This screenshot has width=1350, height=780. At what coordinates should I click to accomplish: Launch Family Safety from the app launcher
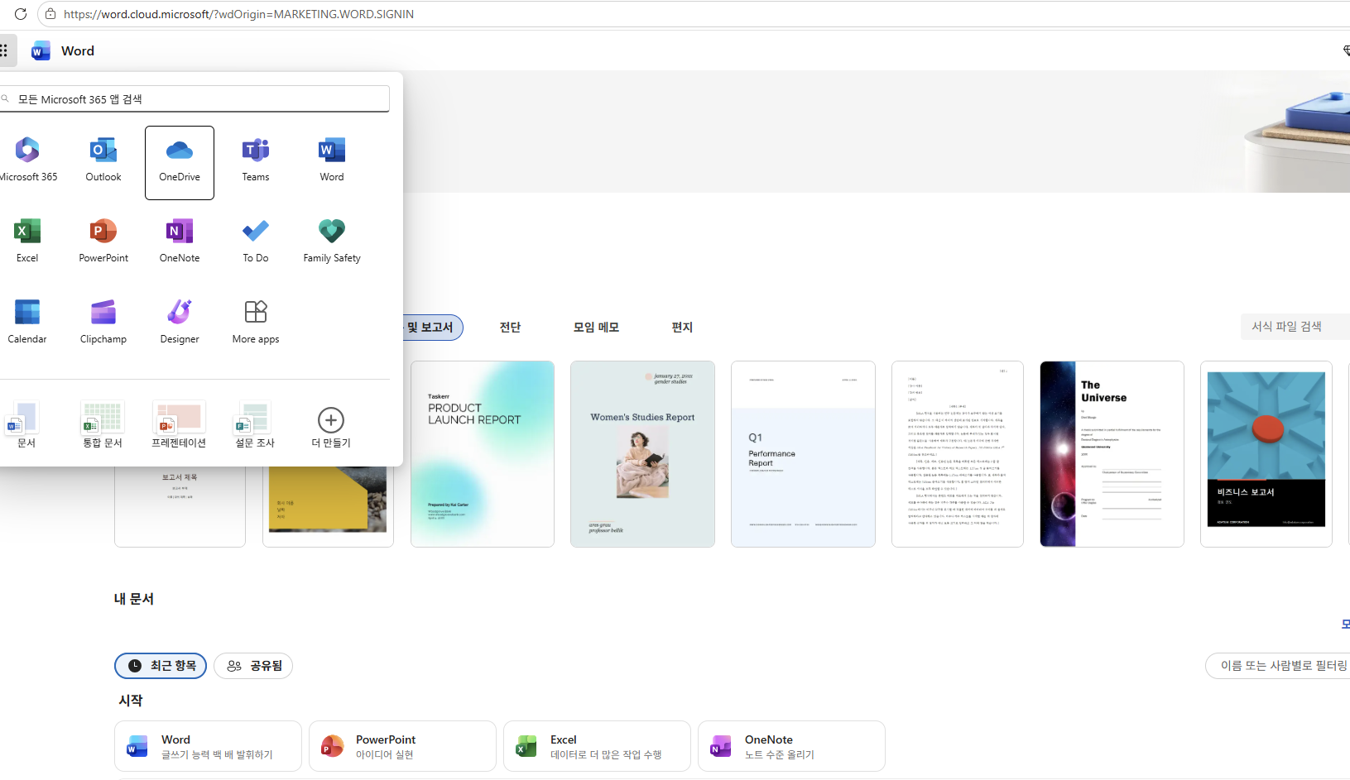[x=332, y=242]
